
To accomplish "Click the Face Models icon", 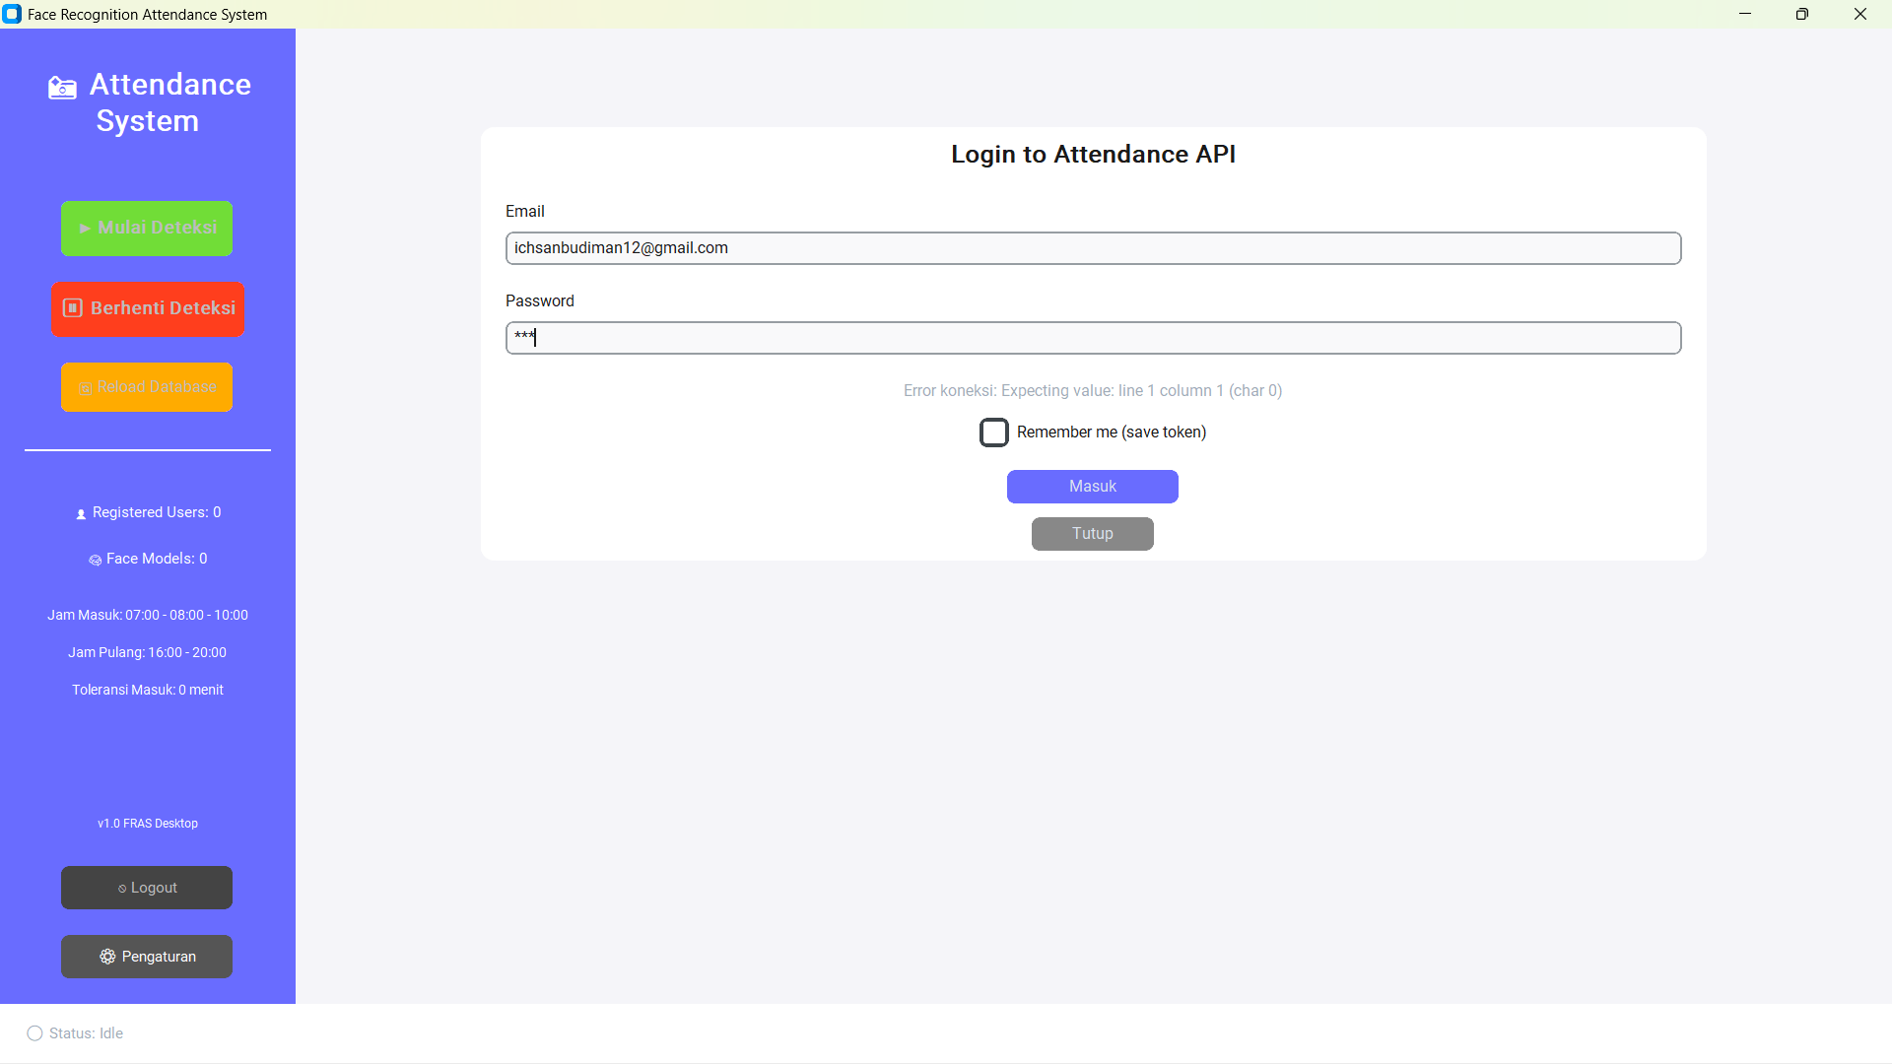I will pos(95,560).
